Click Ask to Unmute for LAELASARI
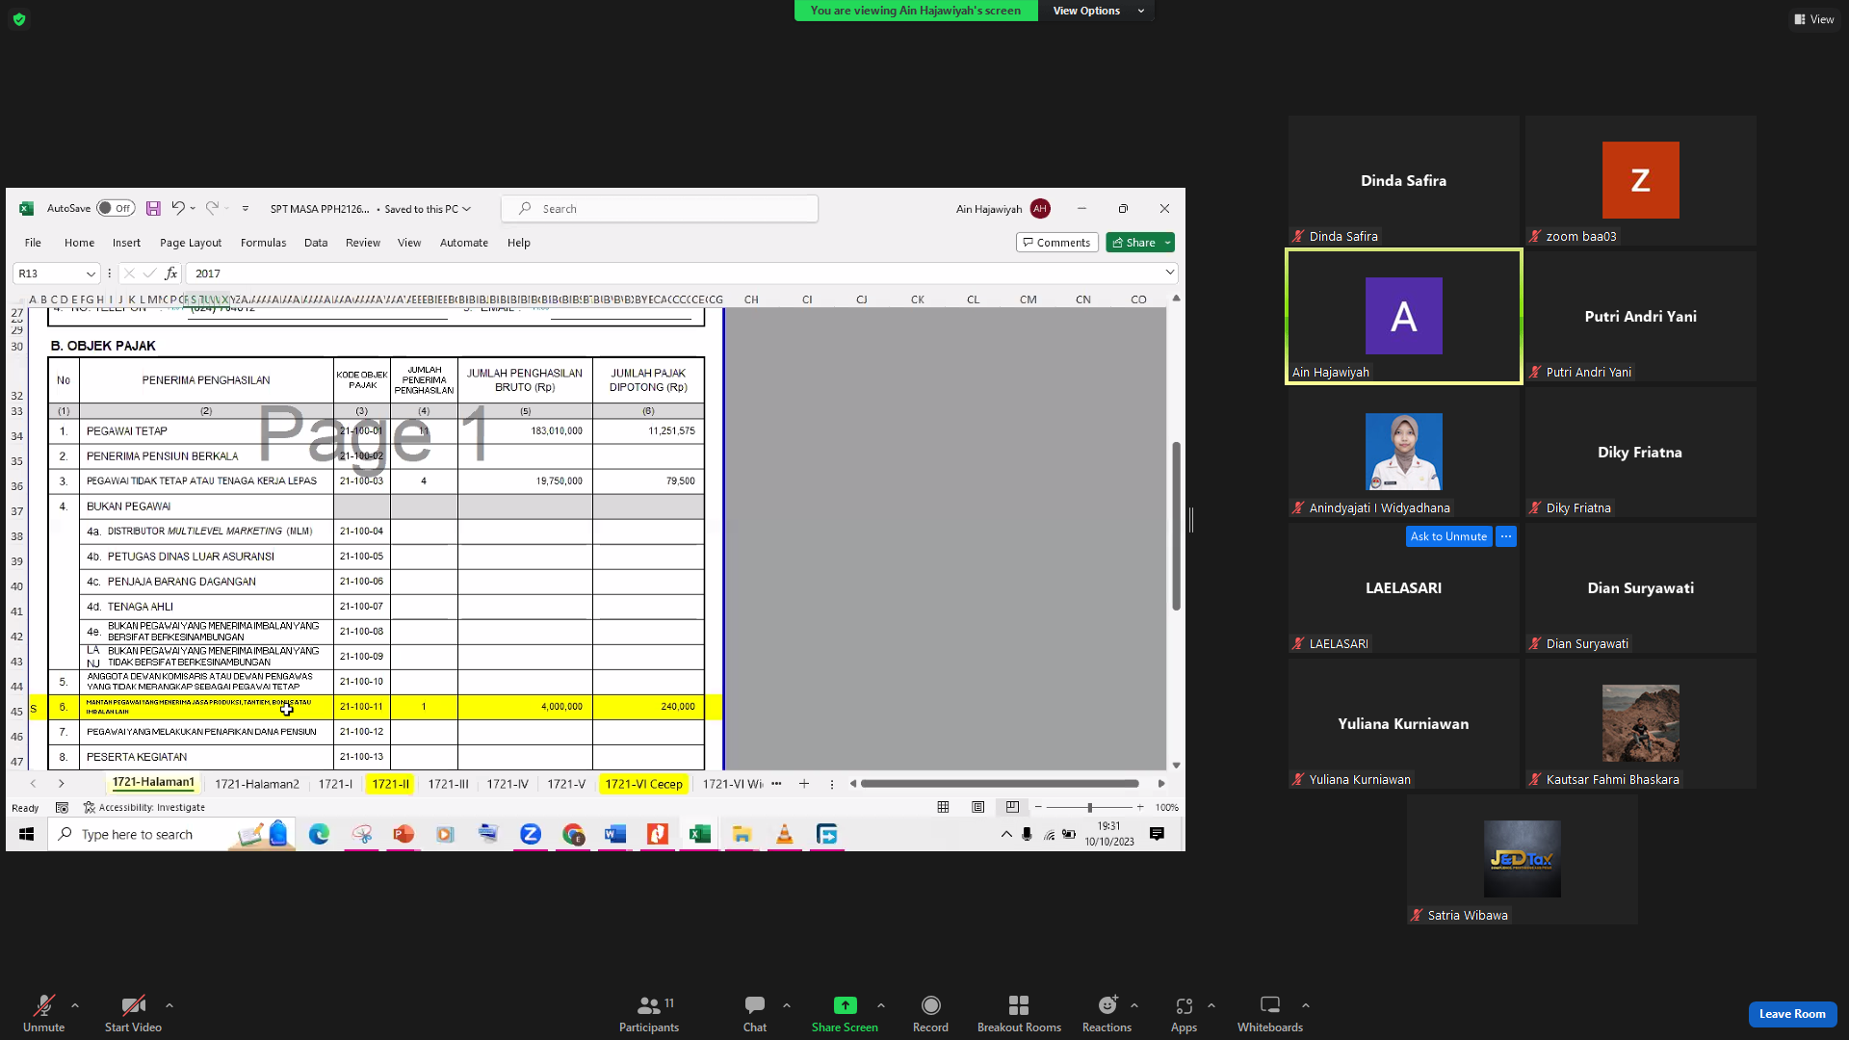The width and height of the screenshot is (1849, 1040). coord(1448,536)
